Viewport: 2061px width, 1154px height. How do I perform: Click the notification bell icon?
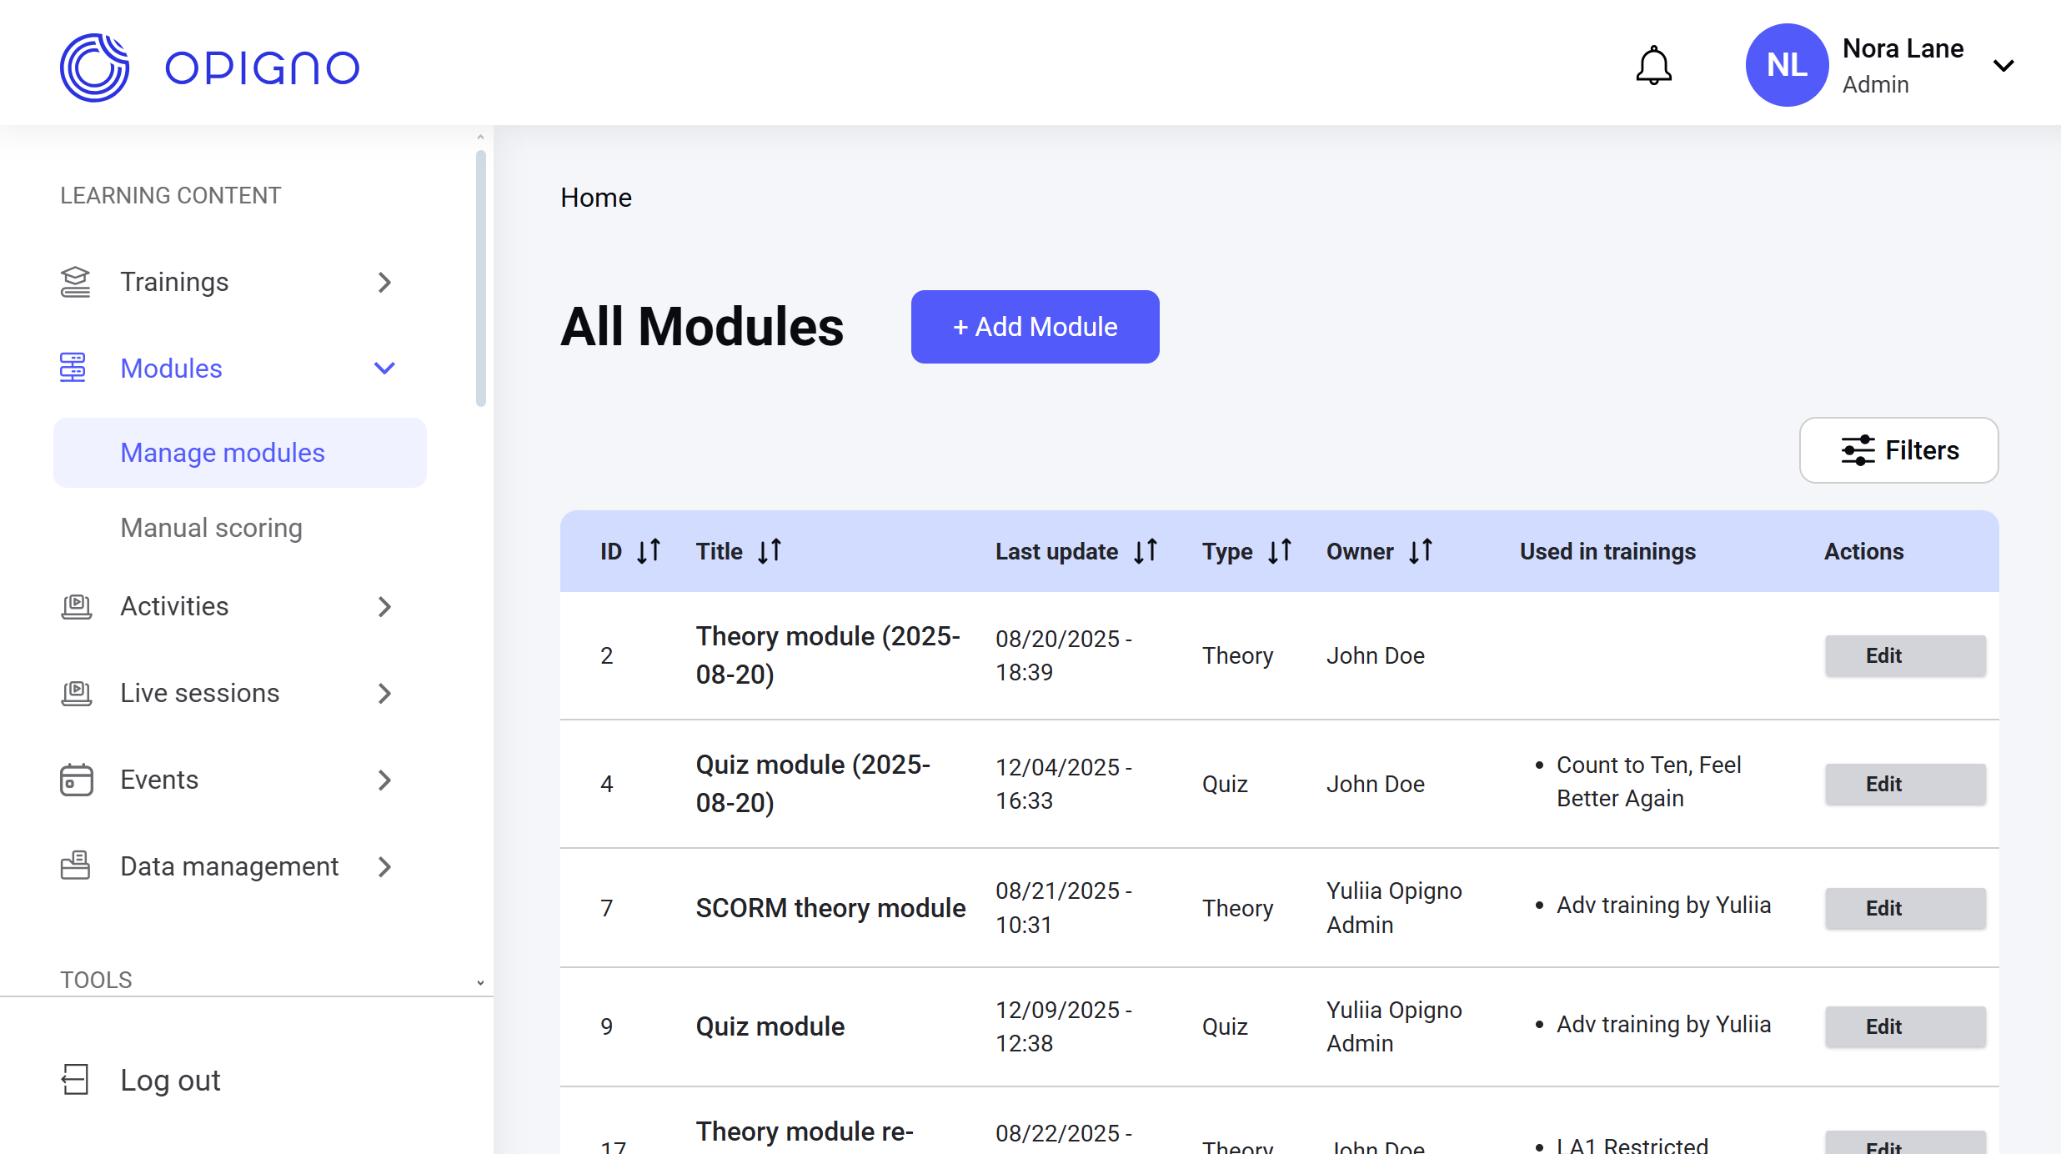(1653, 66)
